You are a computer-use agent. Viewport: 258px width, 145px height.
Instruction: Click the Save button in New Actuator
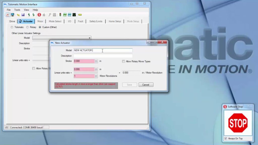130,85
